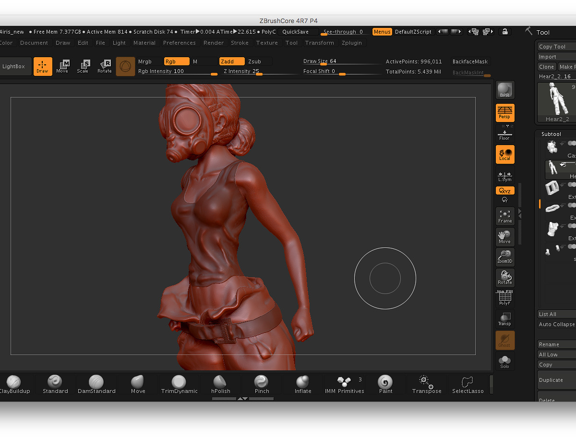Open the Light menu
This screenshot has height=440, width=576.
tap(119, 43)
